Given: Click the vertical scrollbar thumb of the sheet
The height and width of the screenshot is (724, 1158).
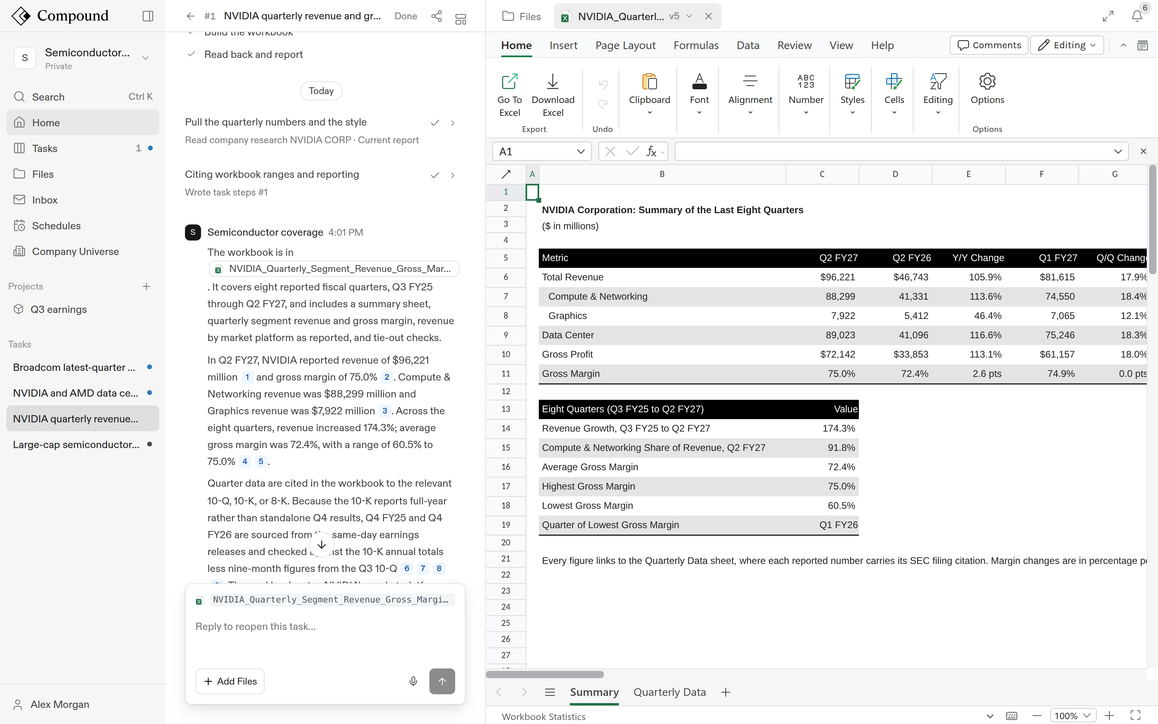Looking at the screenshot, I should click(x=1152, y=219).
